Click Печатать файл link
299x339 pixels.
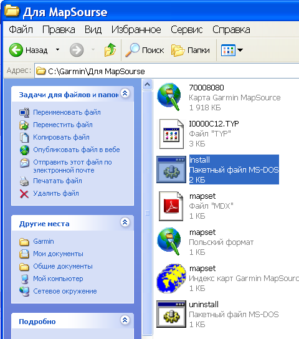(x=57, y=181)
